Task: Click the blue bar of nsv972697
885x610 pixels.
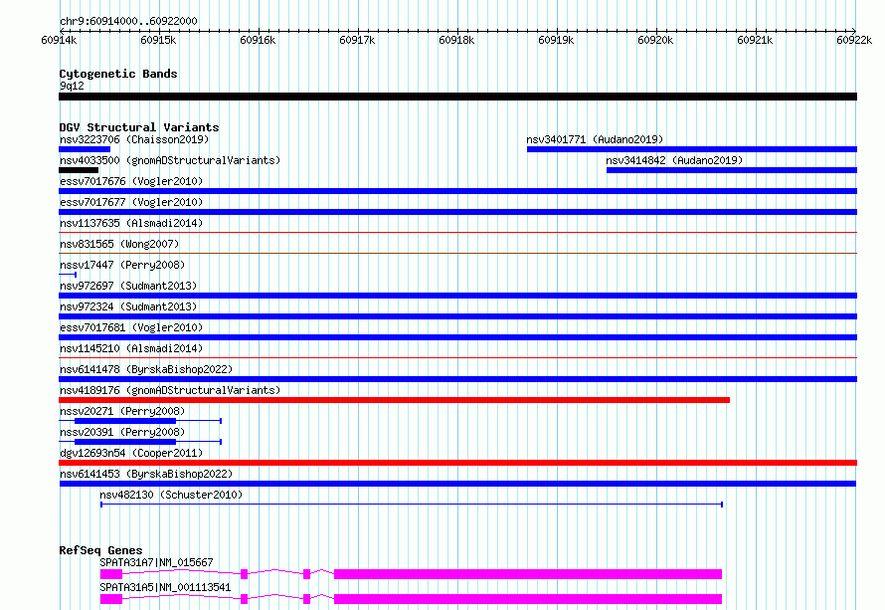Action: click(x=457, y=296)
